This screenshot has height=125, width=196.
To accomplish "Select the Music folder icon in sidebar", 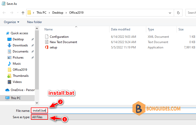I will pyautogui.click(x=9, y=64).
